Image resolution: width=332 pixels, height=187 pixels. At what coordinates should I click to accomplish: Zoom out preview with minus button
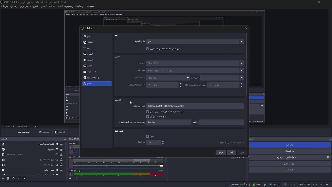pyautogui.click(x=2, y=126)
